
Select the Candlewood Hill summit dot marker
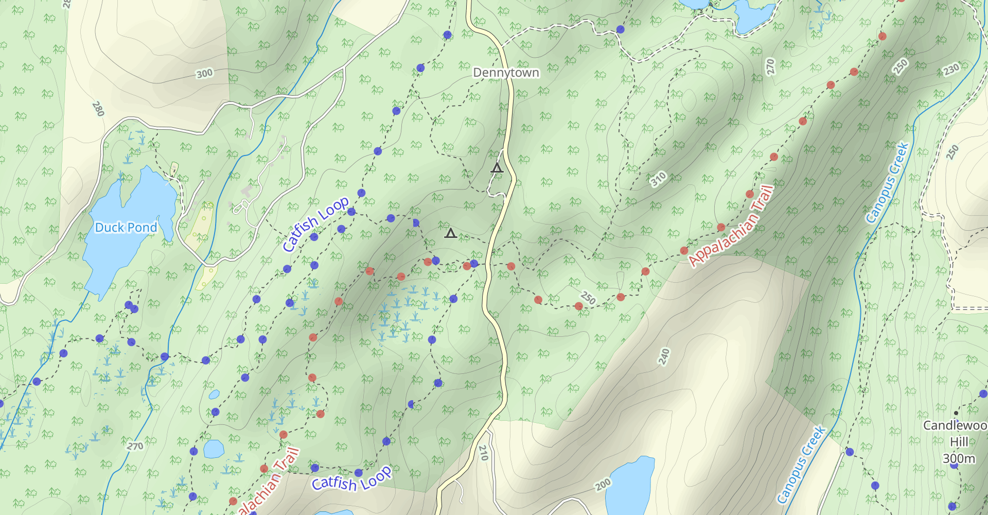coord(956,413)
